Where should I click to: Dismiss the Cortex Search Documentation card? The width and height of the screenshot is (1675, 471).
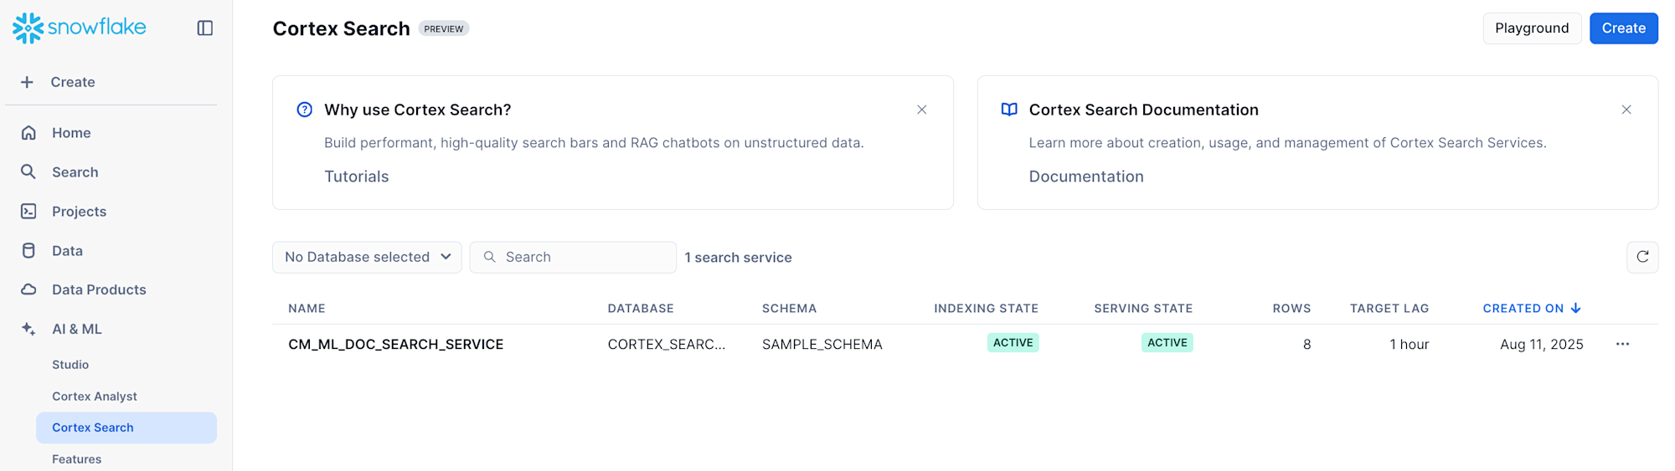pos(1626,110)
